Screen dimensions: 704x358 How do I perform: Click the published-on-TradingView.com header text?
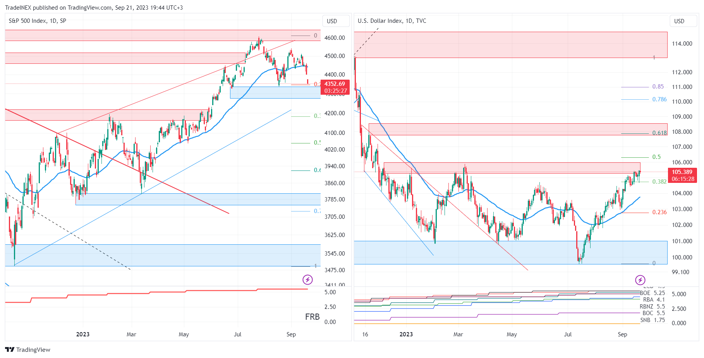(x=94, y=7)
